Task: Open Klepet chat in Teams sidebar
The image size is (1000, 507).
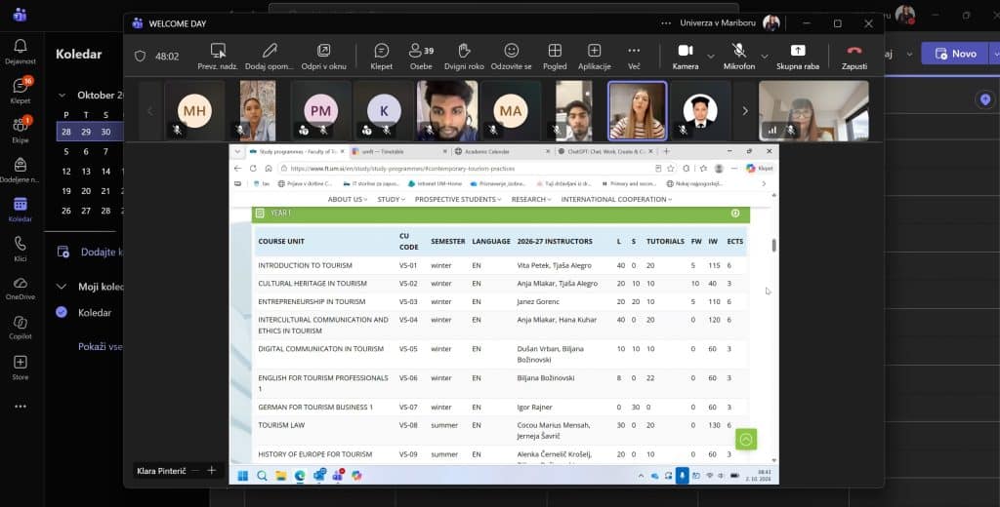Action: coord(20,91)
